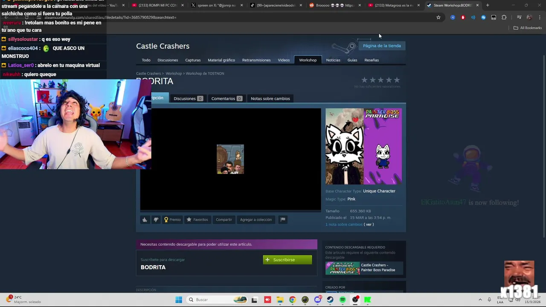Open Página de la tienda
Image resolution: width=546 pixels, height=307 pixels.
tap(382, 46)
